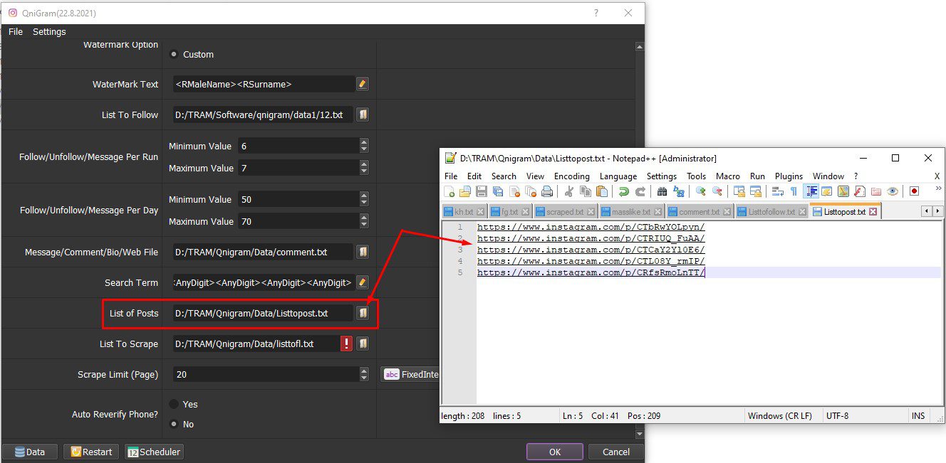Click Open file icon in Notepad++ toolbar
This screenshot has height=463, width=946.
pos(465,191)
